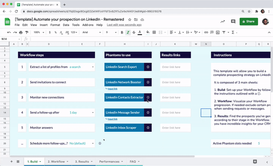Screen dimensions: 273x166
Task: Select the paint format tool
Action: pos(27,32)
